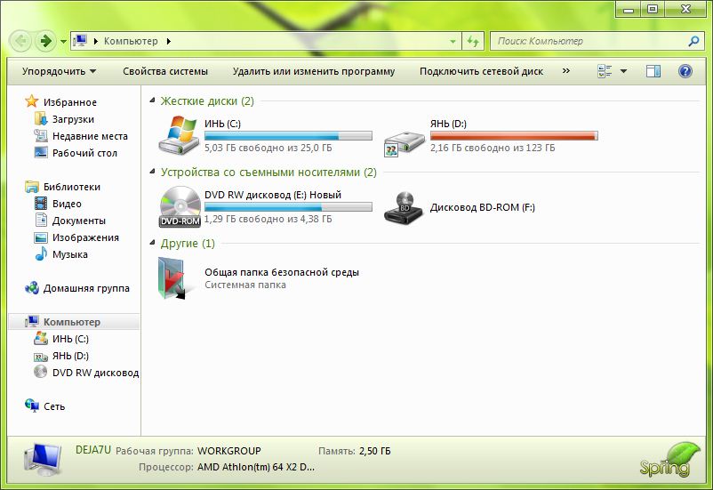Click the Поиск: Компьютер search field
Screen dimensions: 713x490
[x=587, y=41]
